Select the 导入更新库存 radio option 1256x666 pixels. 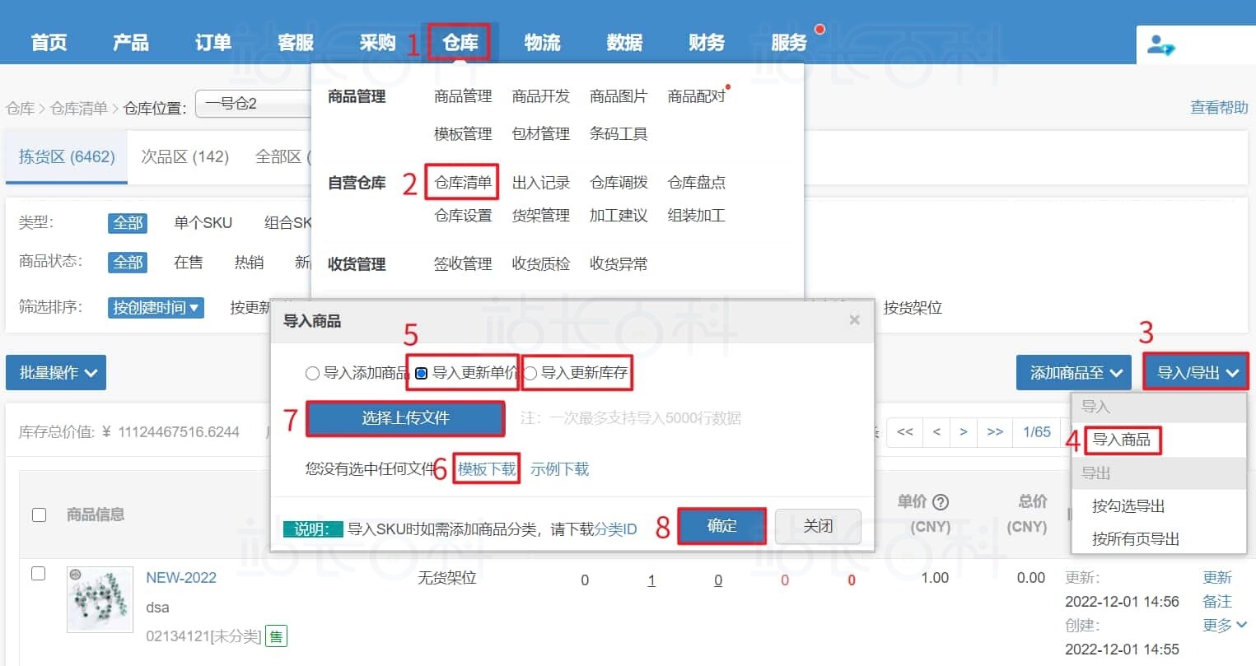pos(531,373)
